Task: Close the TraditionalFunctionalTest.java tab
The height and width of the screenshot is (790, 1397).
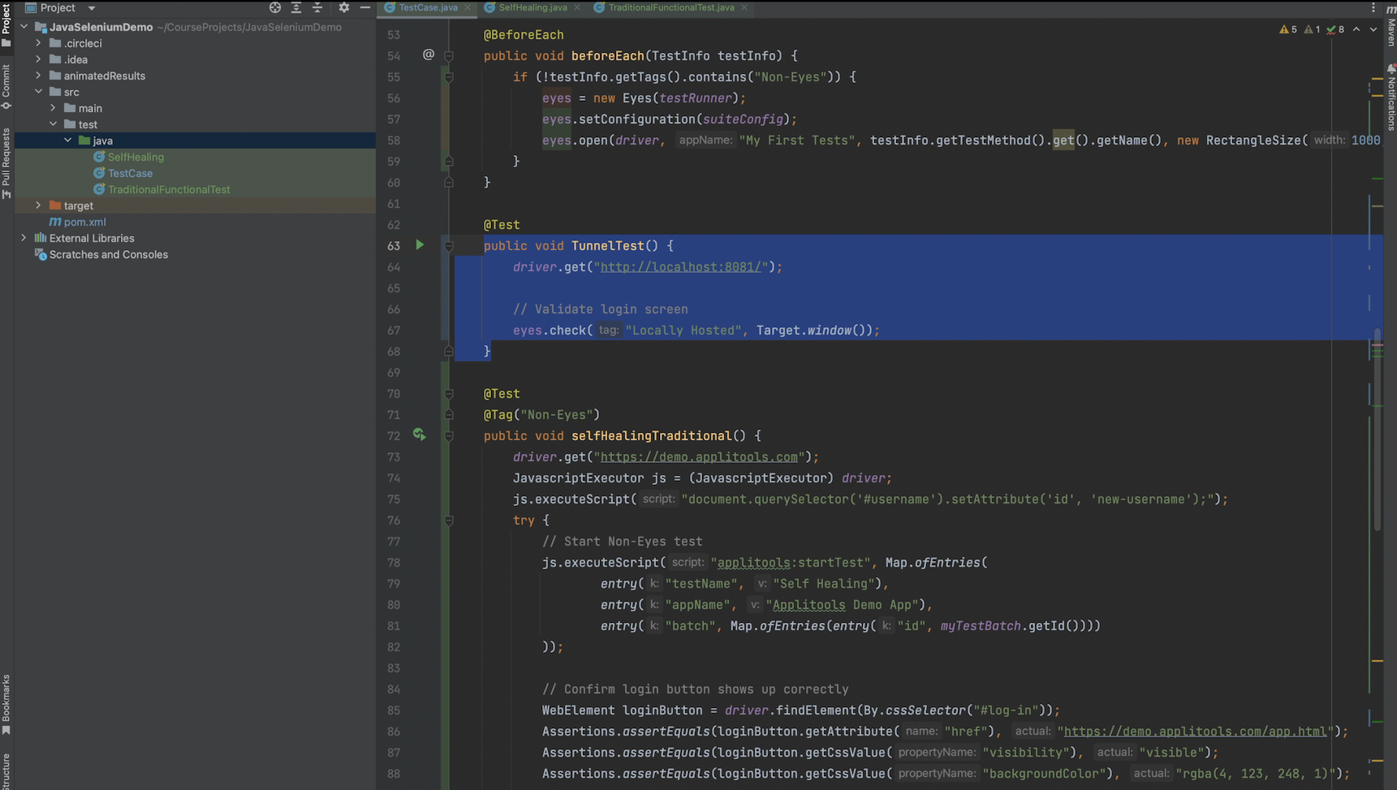Action: click(744, 7)
